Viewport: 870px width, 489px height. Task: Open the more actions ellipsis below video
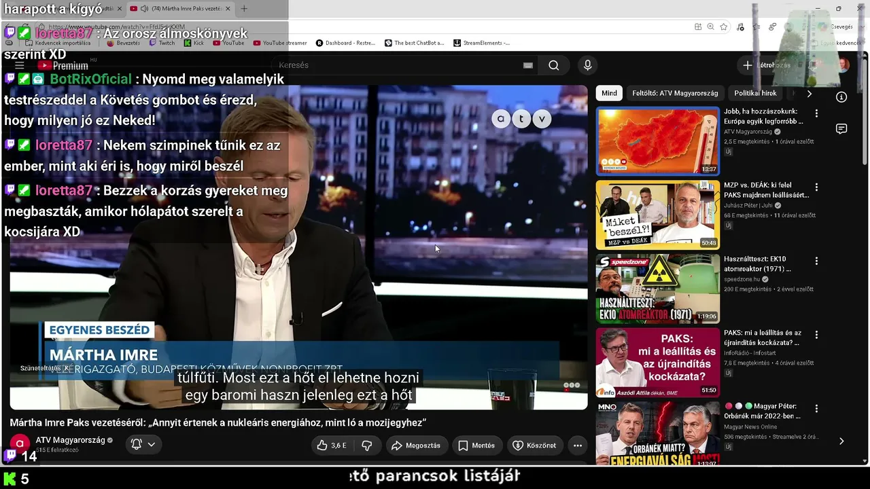tap(578, 446)
